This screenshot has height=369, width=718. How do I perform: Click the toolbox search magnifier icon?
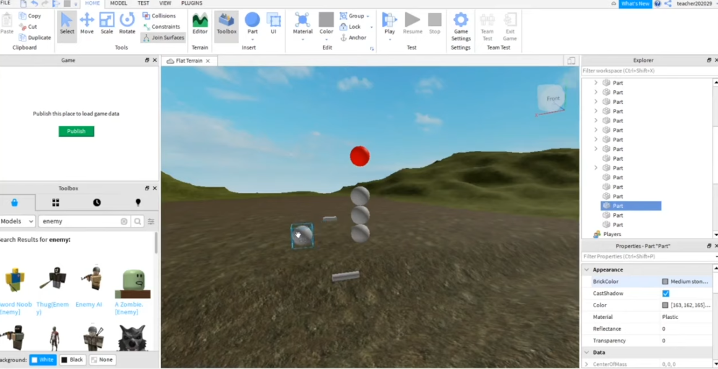137,221
